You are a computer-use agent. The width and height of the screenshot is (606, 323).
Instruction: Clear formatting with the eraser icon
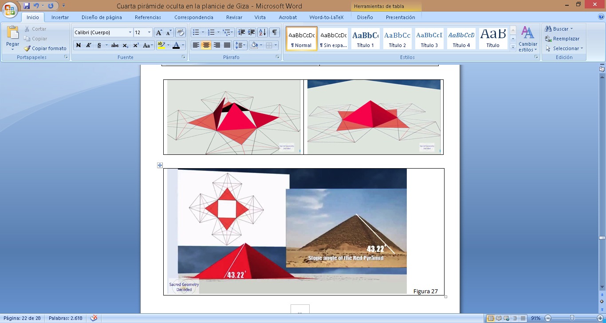(x=180, y=32)
